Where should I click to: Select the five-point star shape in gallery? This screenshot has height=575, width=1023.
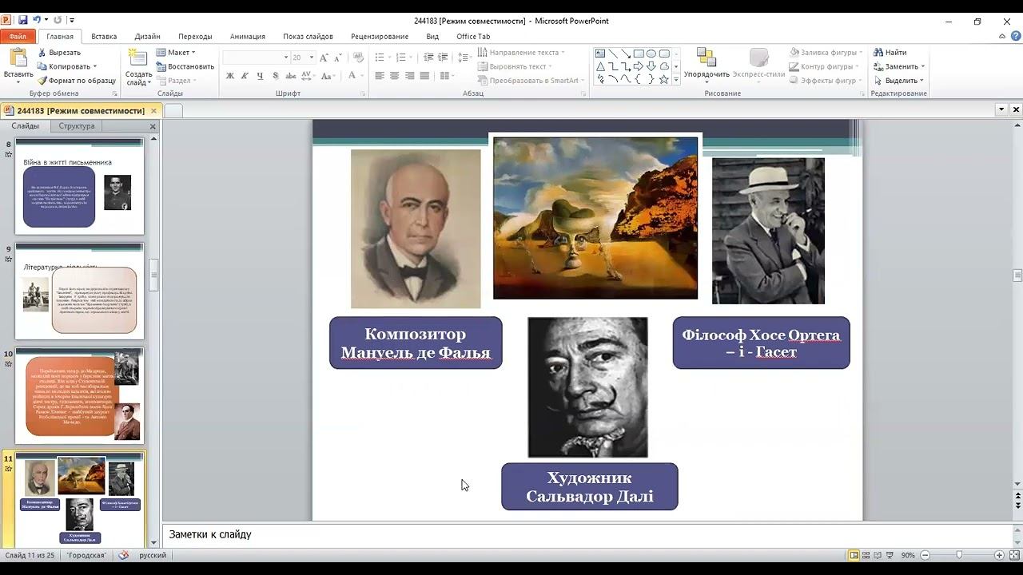point(664,79)
